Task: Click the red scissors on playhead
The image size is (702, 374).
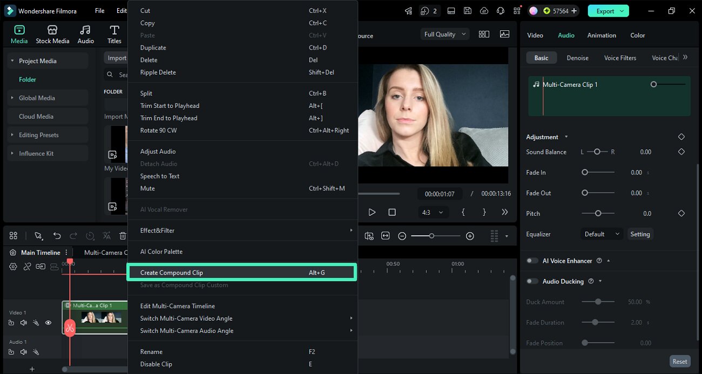Action: coord(70,328)
